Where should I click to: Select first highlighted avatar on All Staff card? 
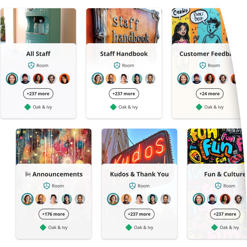12,79
